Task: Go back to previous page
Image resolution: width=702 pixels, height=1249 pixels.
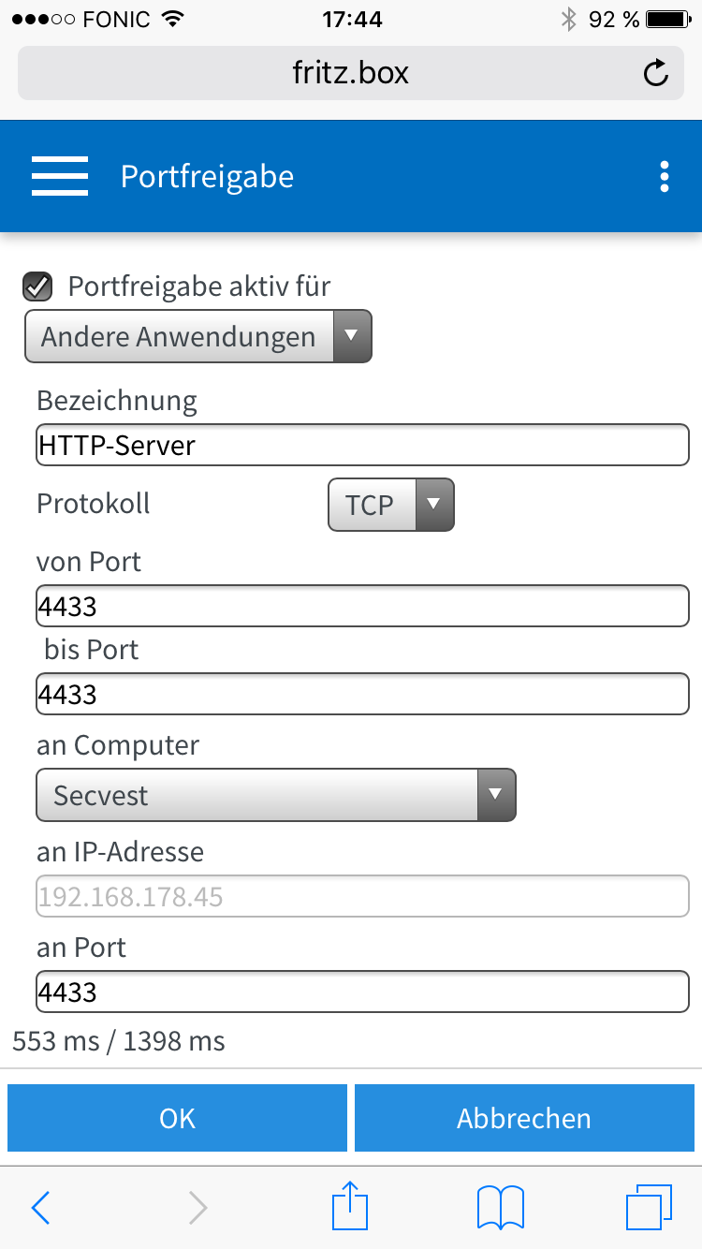Action: click(x=40, y=1208)
